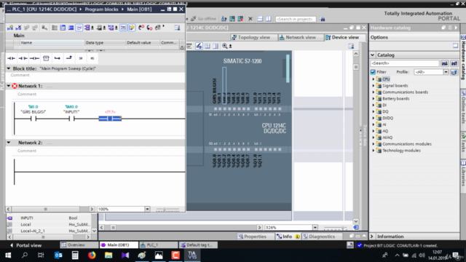Close branch instruction icon

pos(69,58)
